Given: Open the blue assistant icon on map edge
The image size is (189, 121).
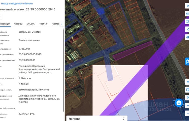Looking at the screenshot, I should pos(187,62).
